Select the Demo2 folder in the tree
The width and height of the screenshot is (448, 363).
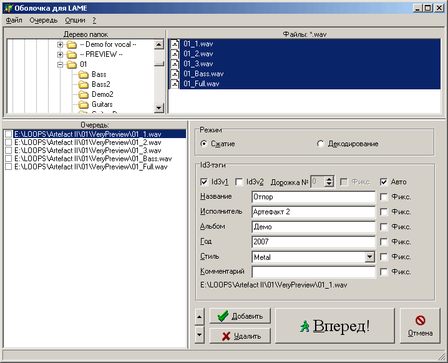[x=102, y=94]
